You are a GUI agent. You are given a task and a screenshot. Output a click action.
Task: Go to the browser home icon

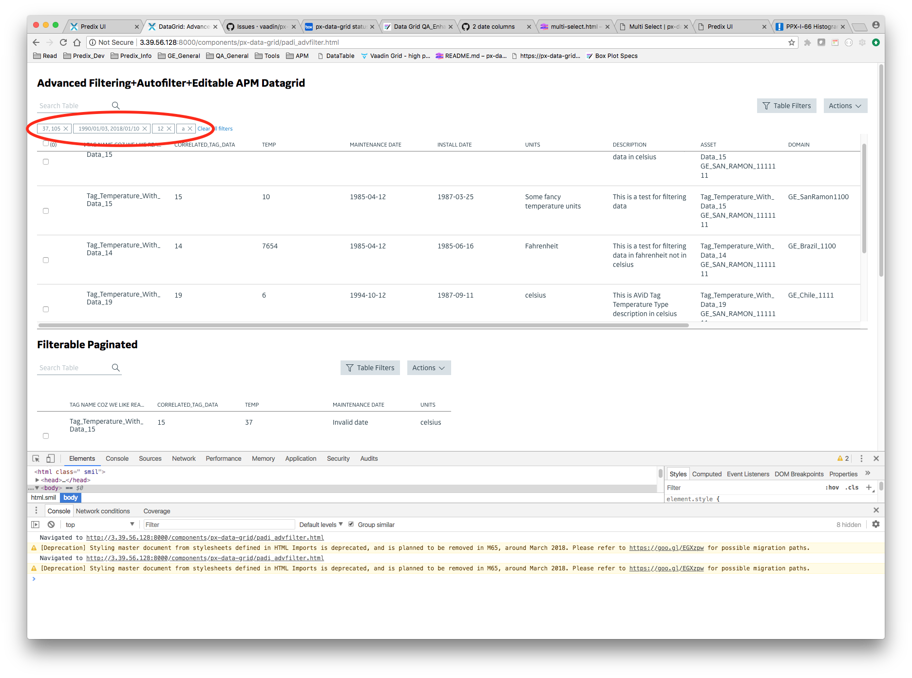[x=77, y=42]
